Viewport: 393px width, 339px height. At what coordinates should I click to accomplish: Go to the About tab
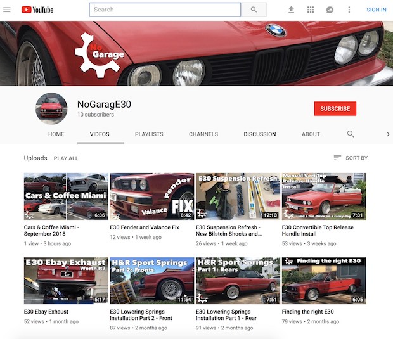click(x=311, y=134)
